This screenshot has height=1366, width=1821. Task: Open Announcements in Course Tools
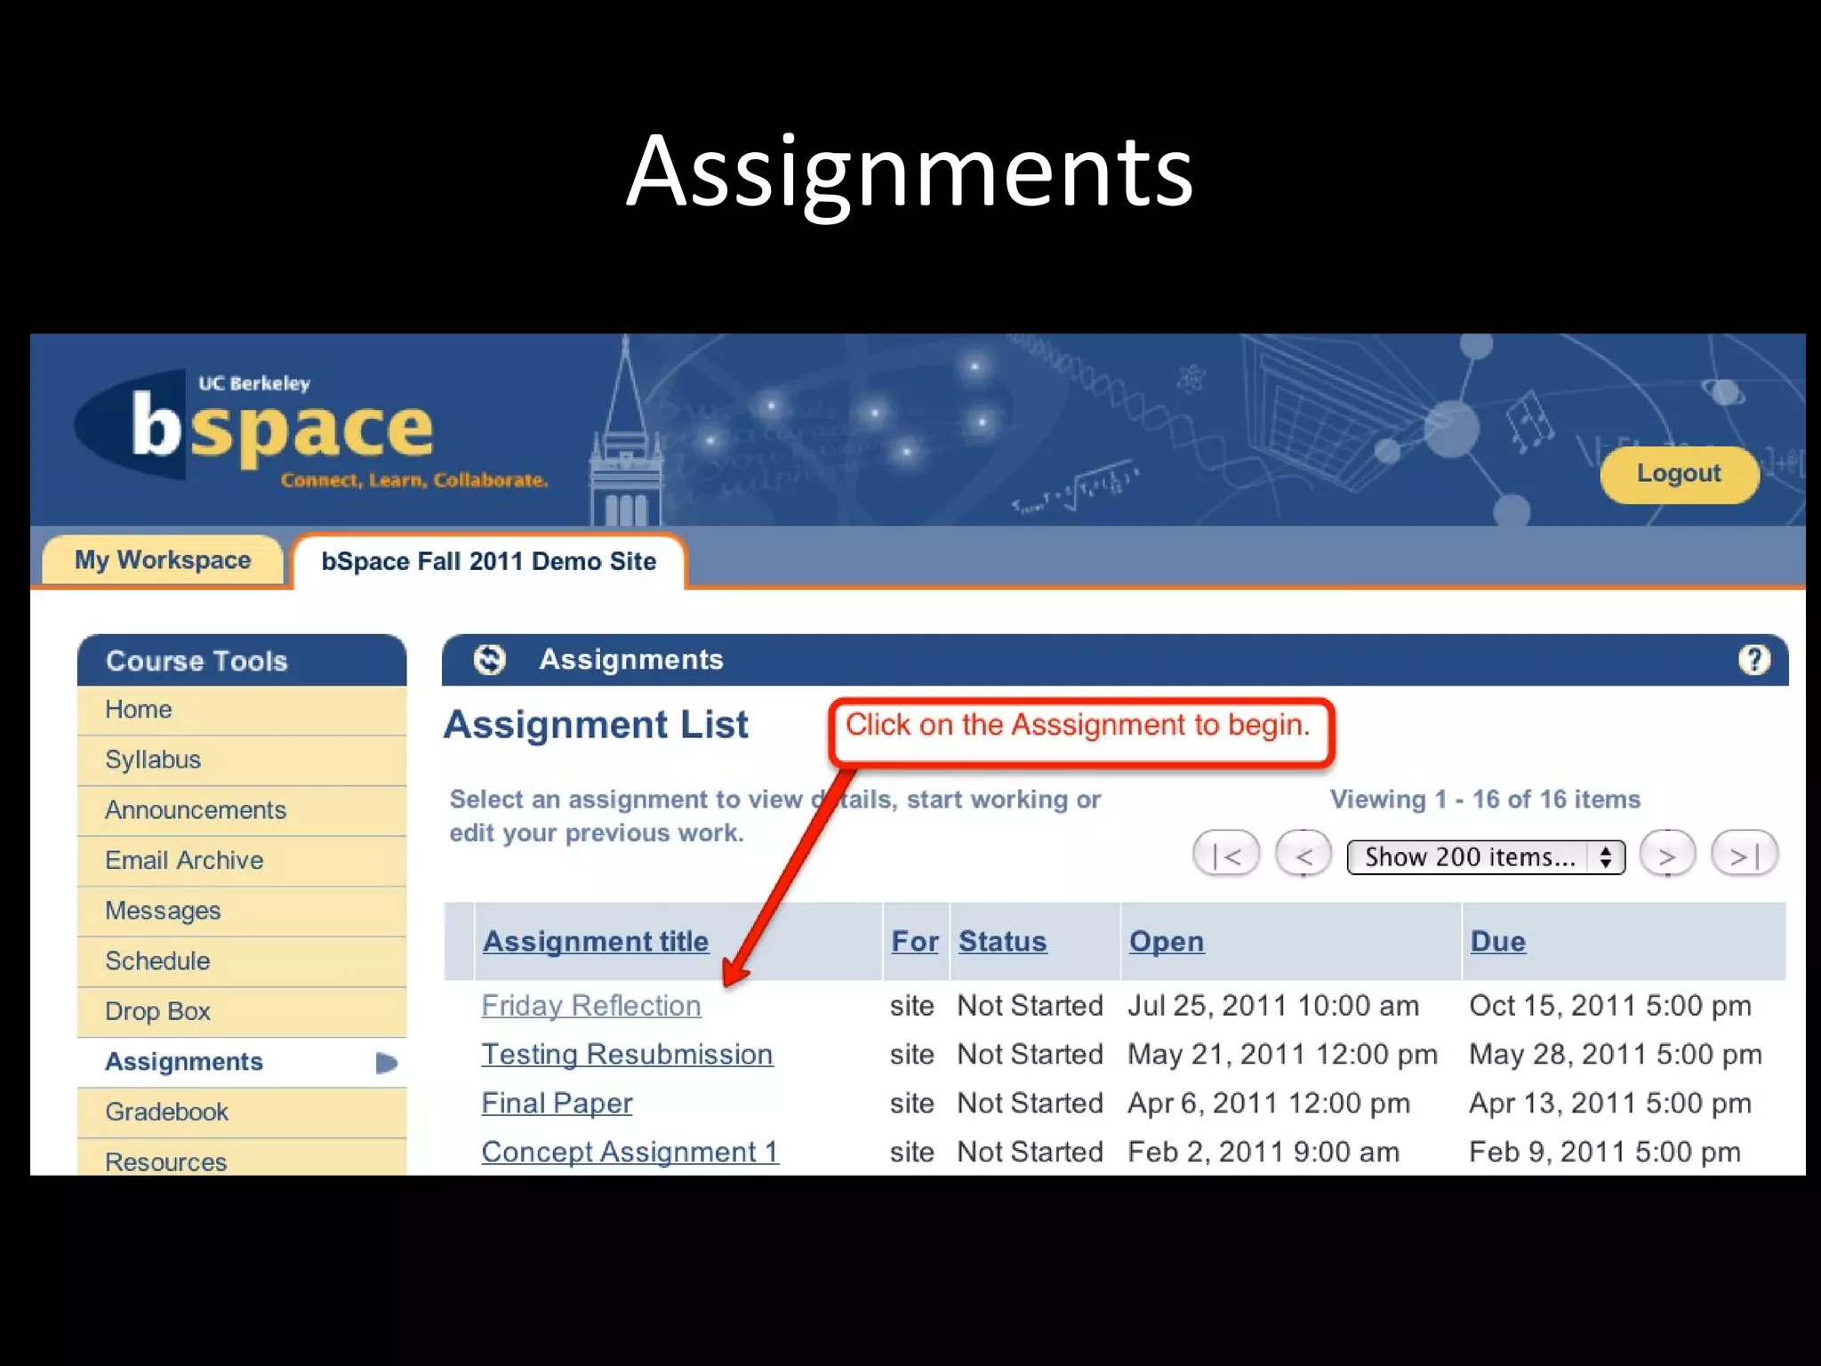(x=242, y=810)
